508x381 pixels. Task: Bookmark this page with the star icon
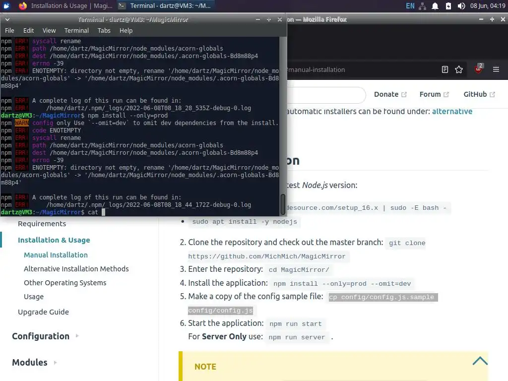point(459,69)
